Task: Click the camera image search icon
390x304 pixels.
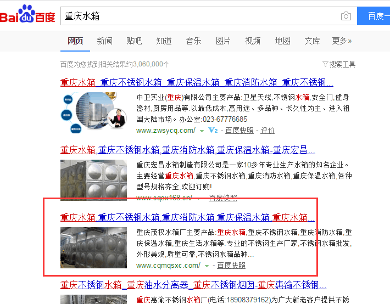Action: pos(346,16)
